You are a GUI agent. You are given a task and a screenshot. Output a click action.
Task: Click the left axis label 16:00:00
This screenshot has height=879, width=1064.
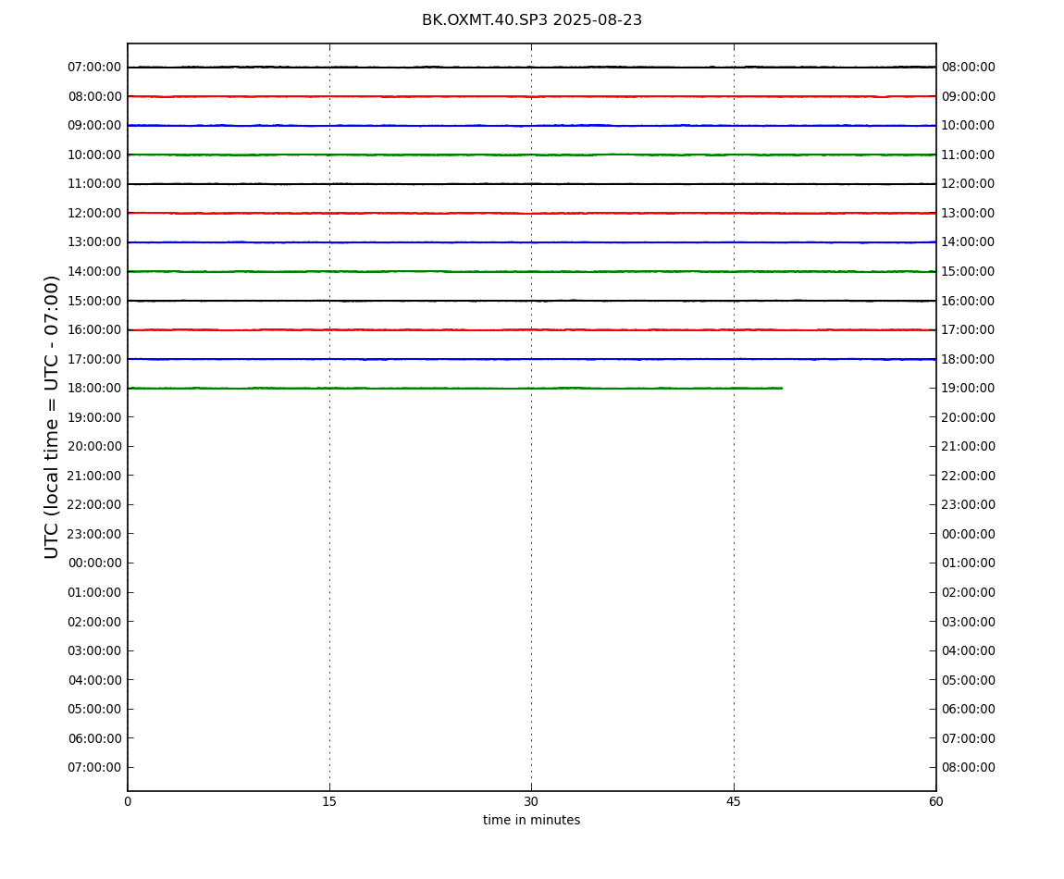pos(94,330)
